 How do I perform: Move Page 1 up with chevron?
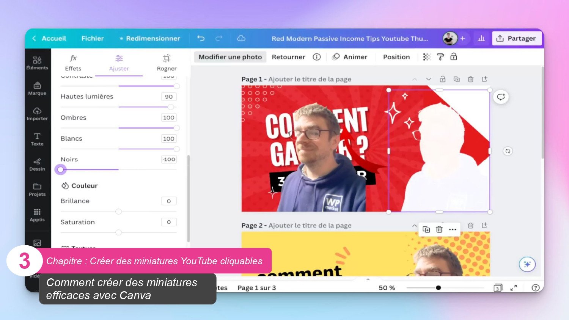[415, 79]
